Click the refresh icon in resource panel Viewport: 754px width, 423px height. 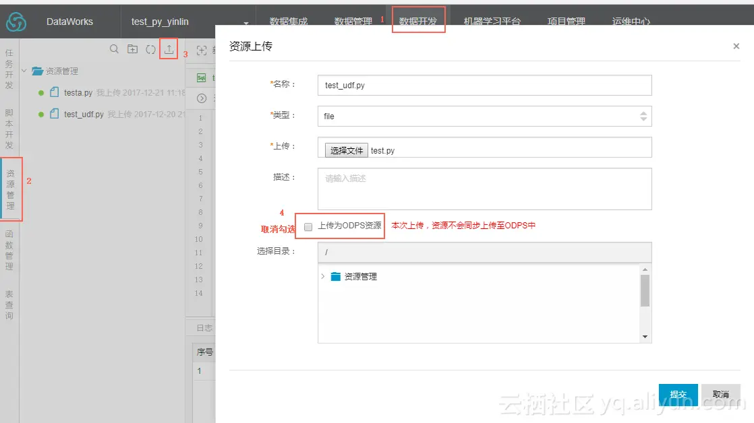point(150,49)
